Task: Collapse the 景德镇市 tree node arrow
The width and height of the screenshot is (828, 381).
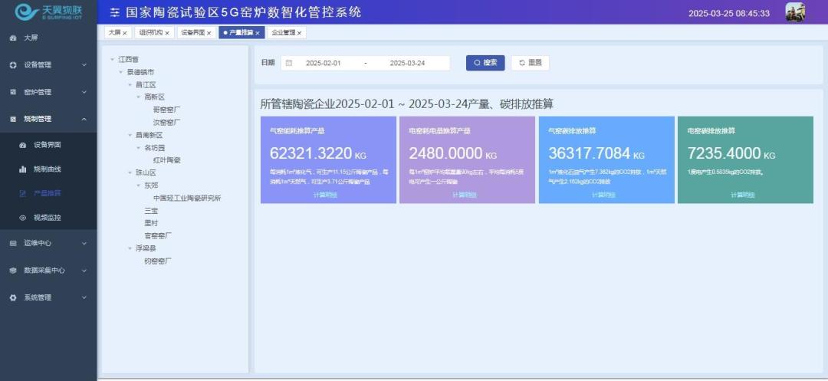Action: [x=121, y=72]
